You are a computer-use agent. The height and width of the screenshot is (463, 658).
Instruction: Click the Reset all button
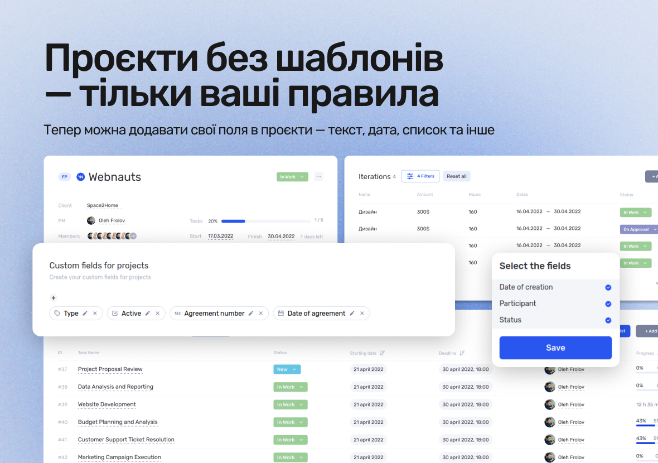coord(457,176)
